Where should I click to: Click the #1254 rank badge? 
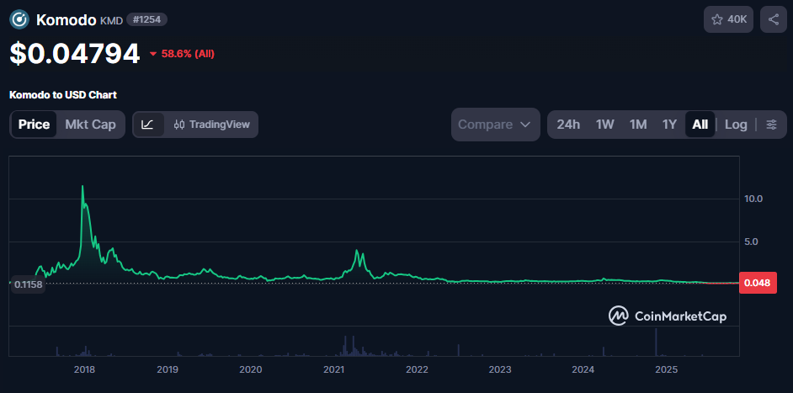[146, 19]
